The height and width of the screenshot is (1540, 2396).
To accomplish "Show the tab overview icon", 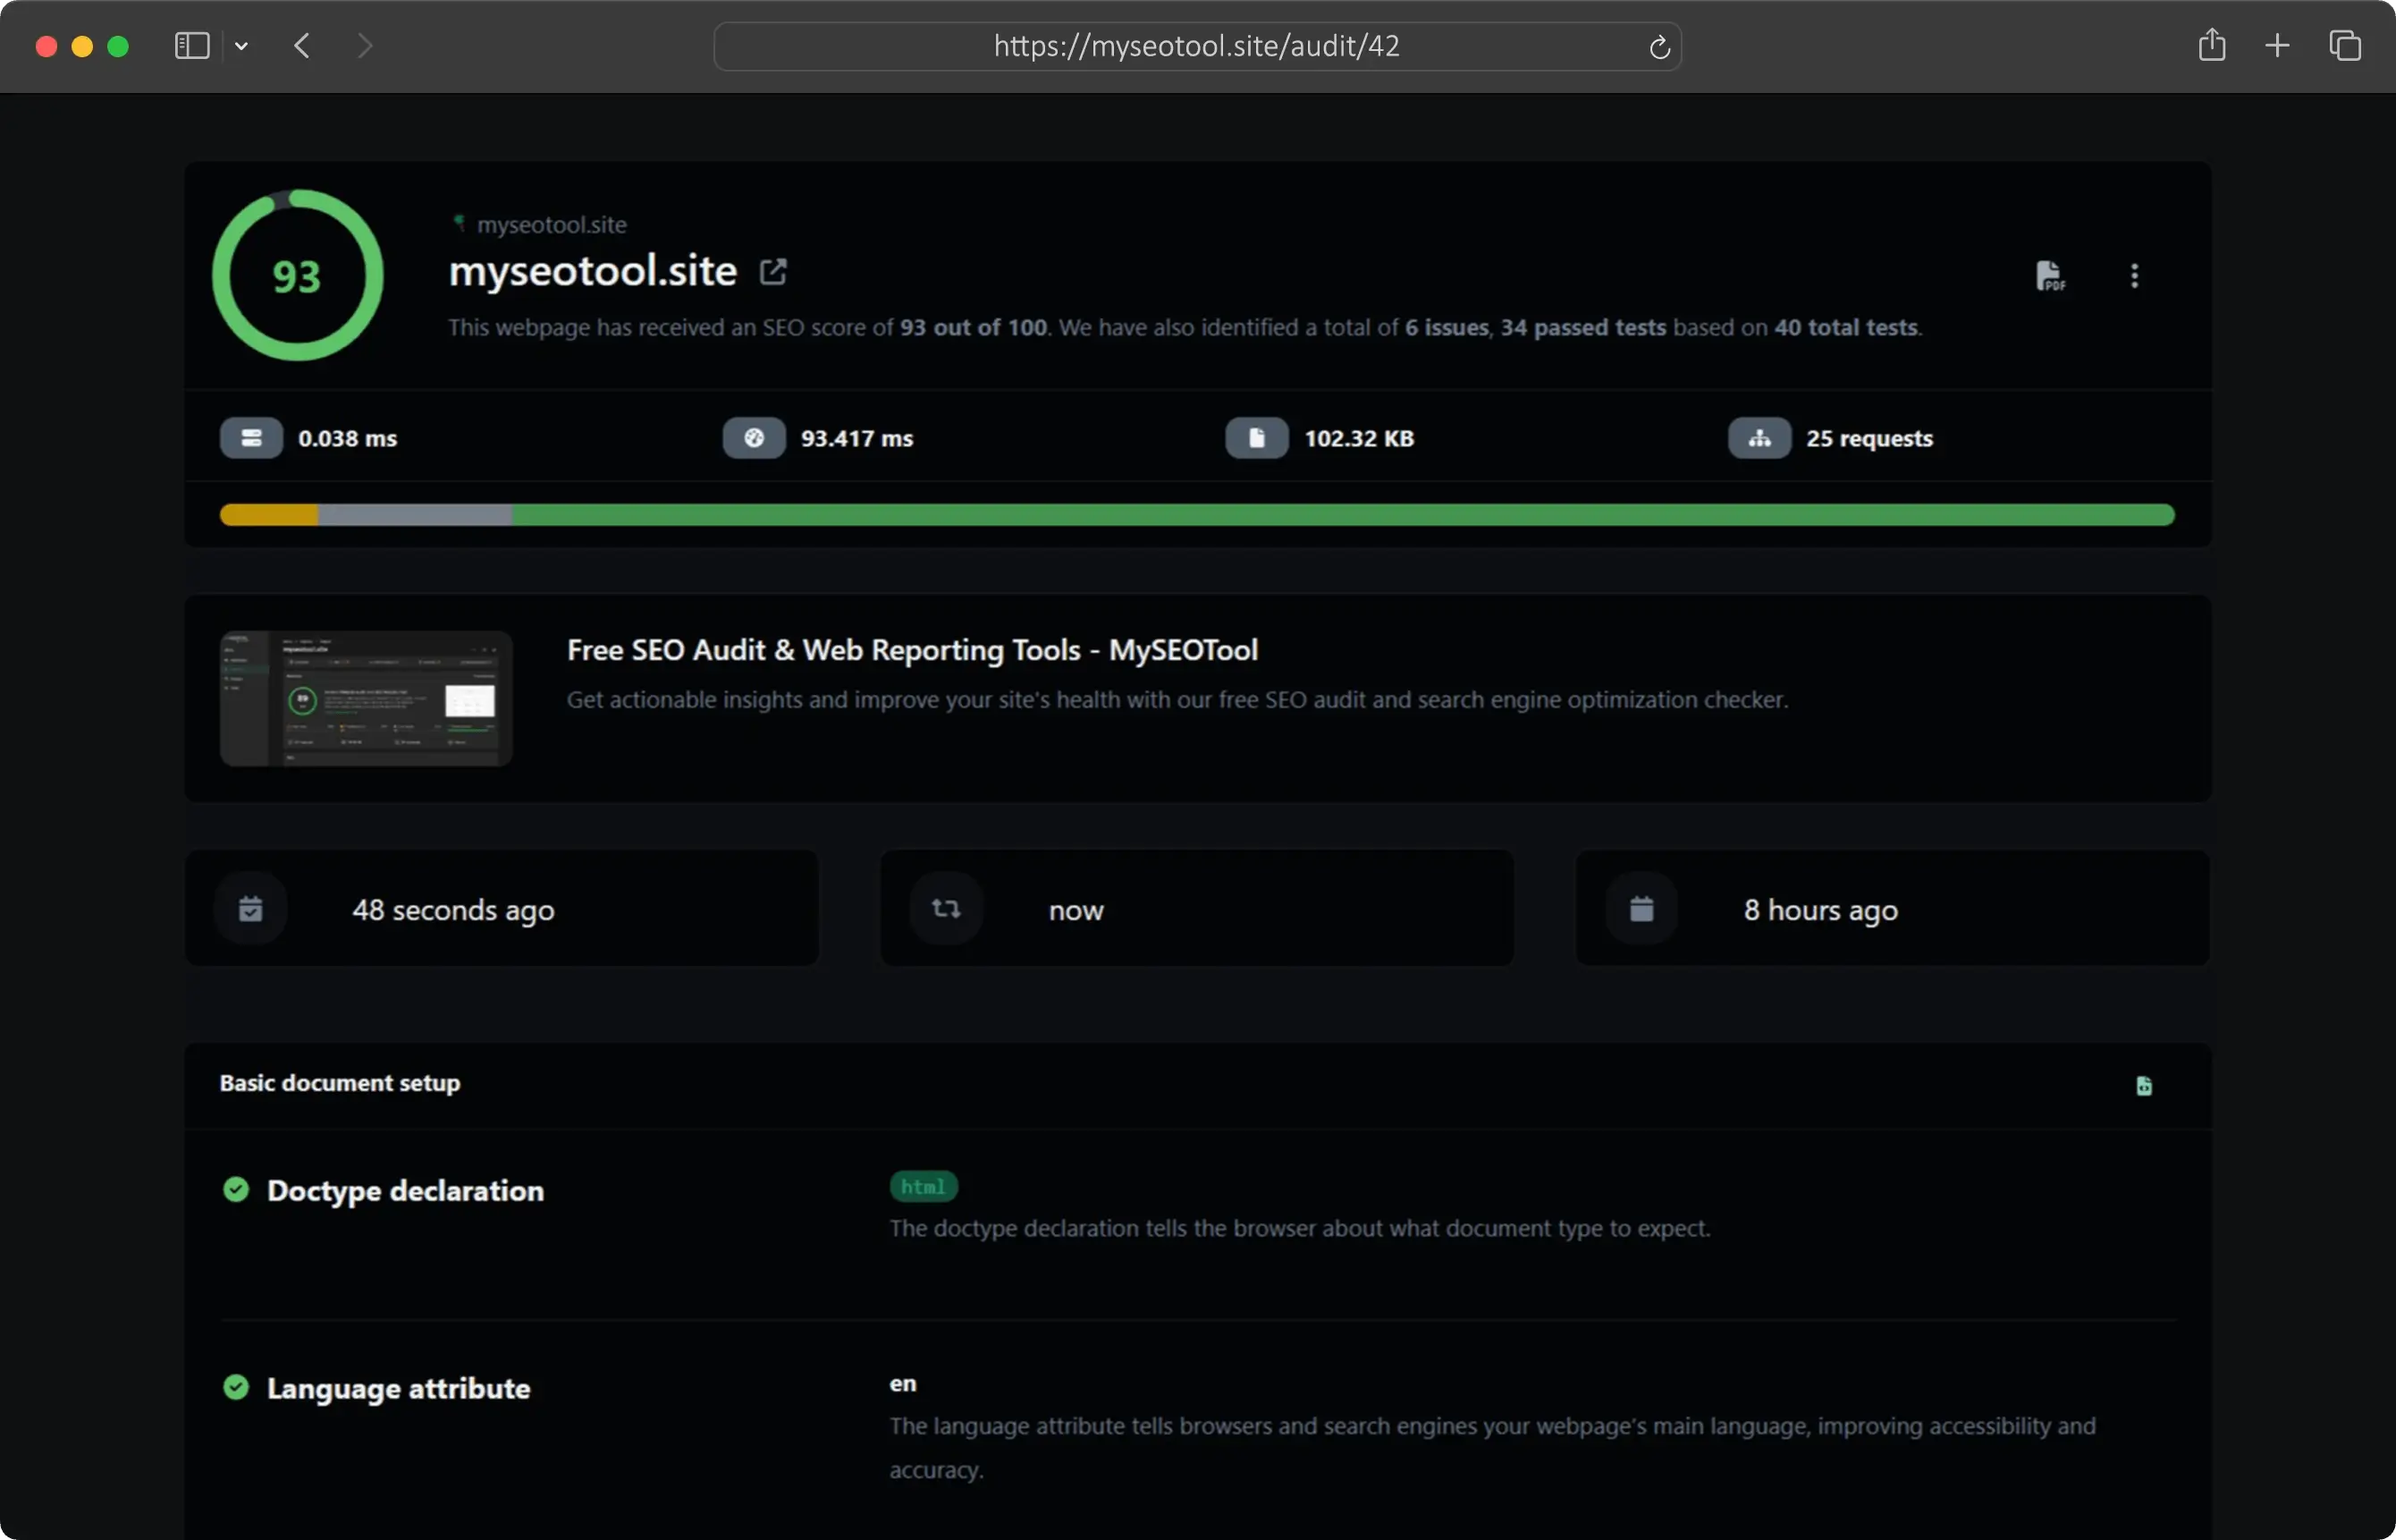I will [x=2345, y=46].
